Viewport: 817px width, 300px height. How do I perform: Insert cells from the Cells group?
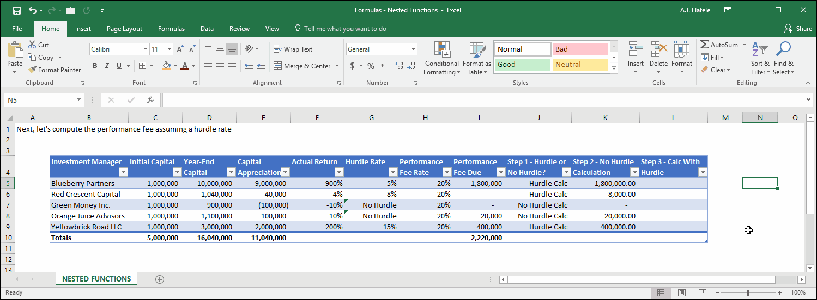coord(636,58)
